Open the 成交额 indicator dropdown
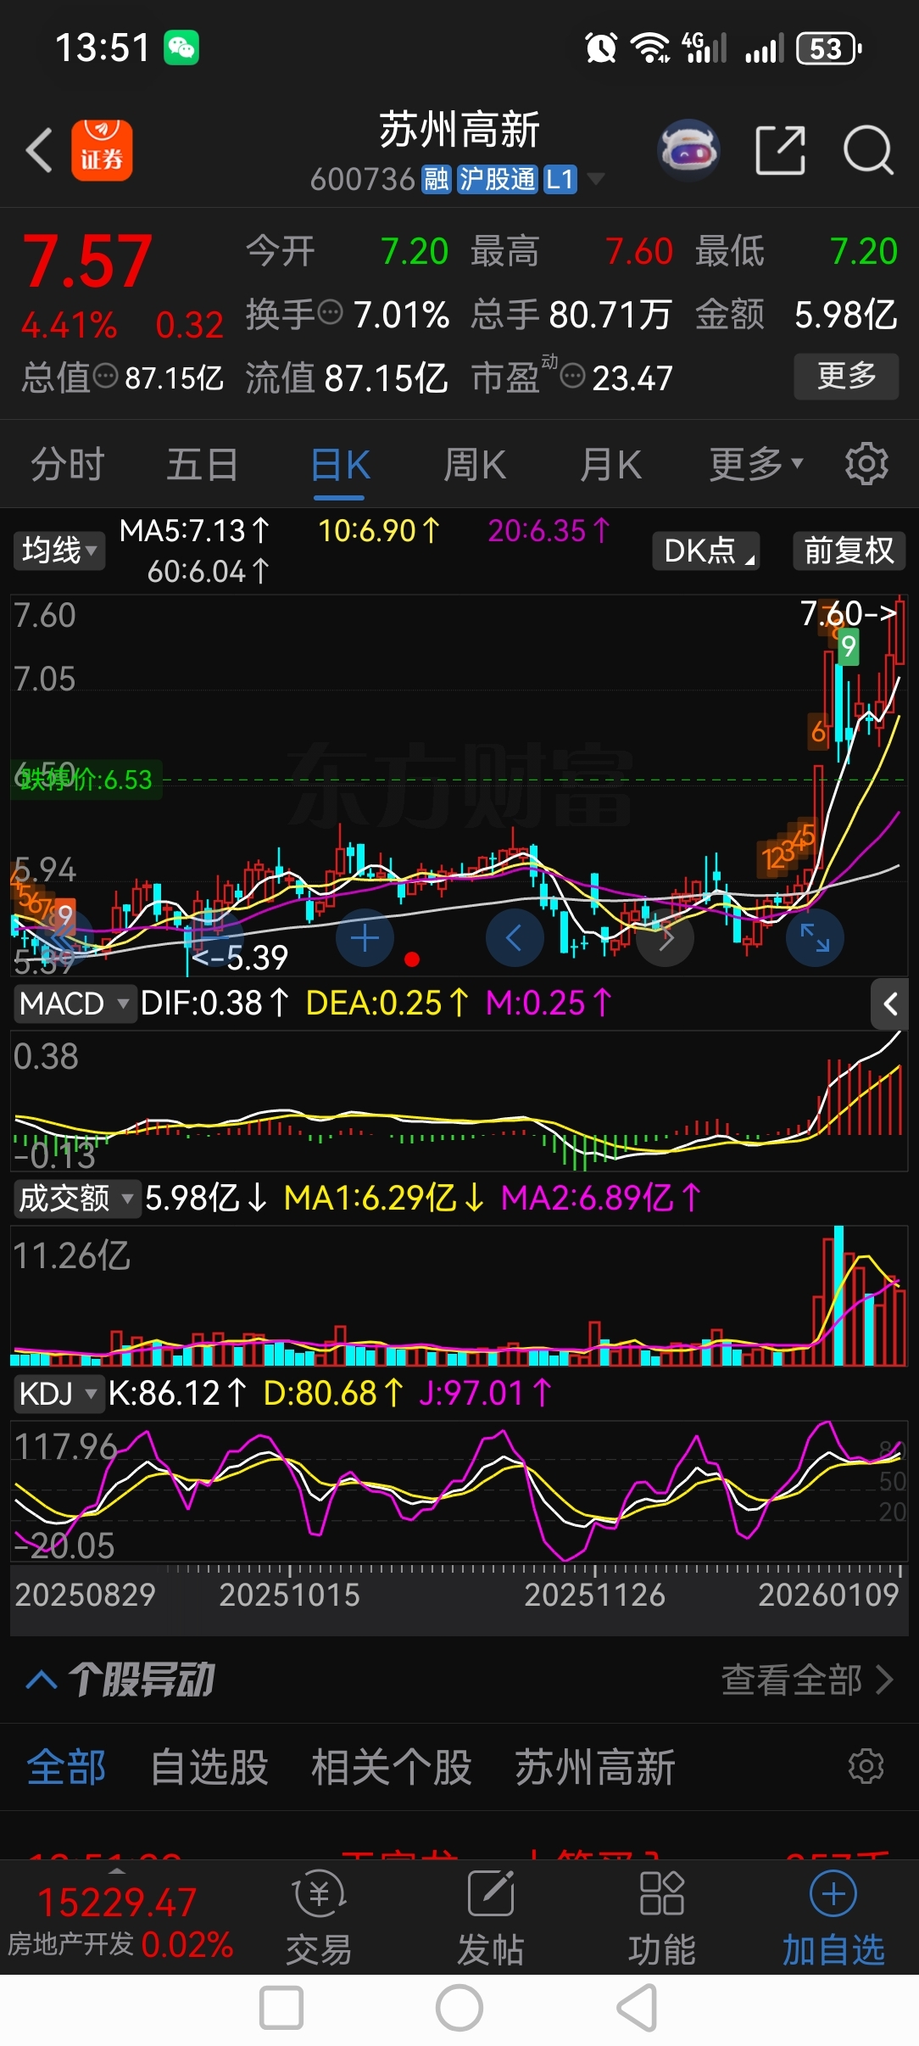Screen dimensions: 919x2046 click(x=76, y=1199)
